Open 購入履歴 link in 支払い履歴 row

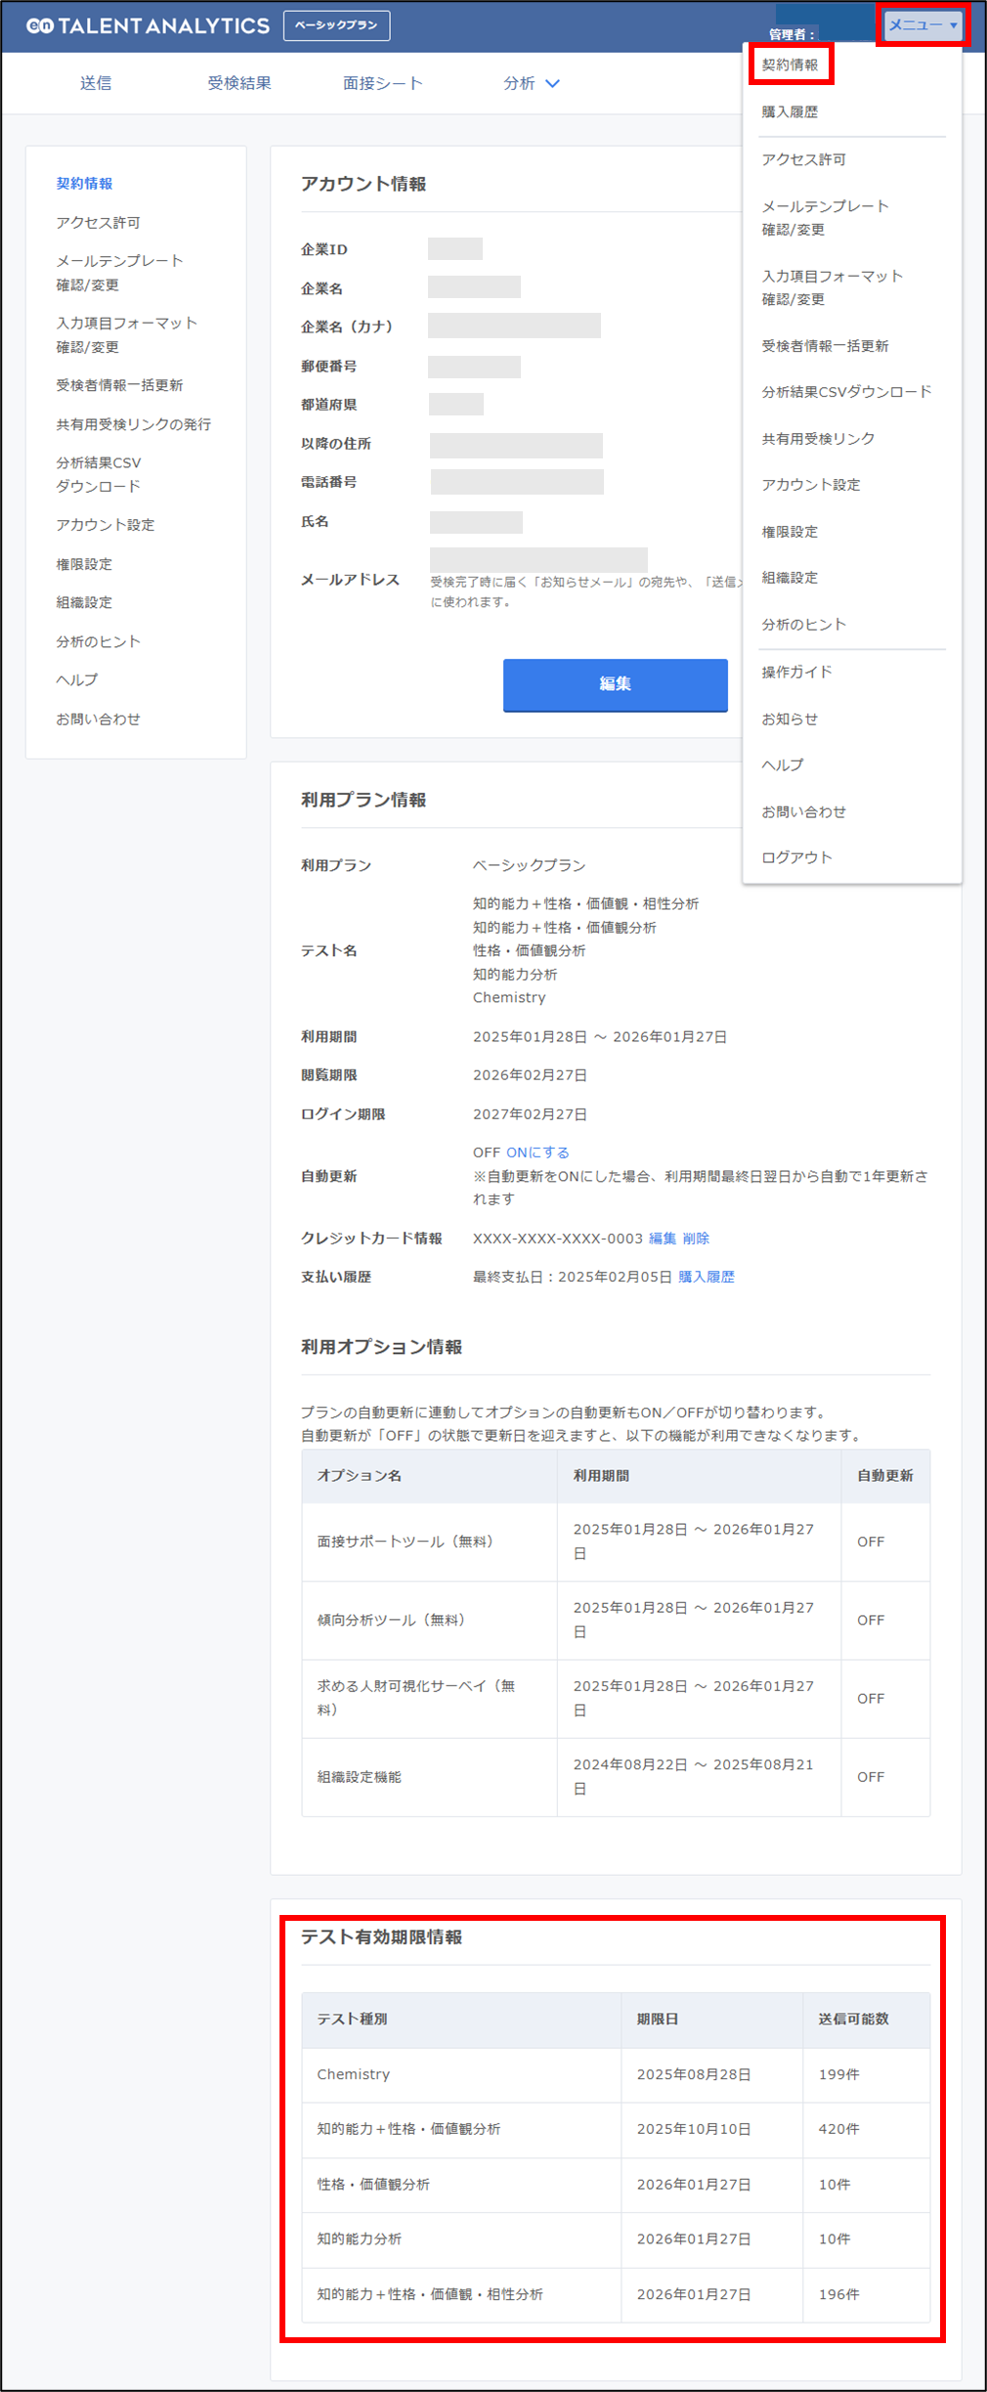point(707,1277)
